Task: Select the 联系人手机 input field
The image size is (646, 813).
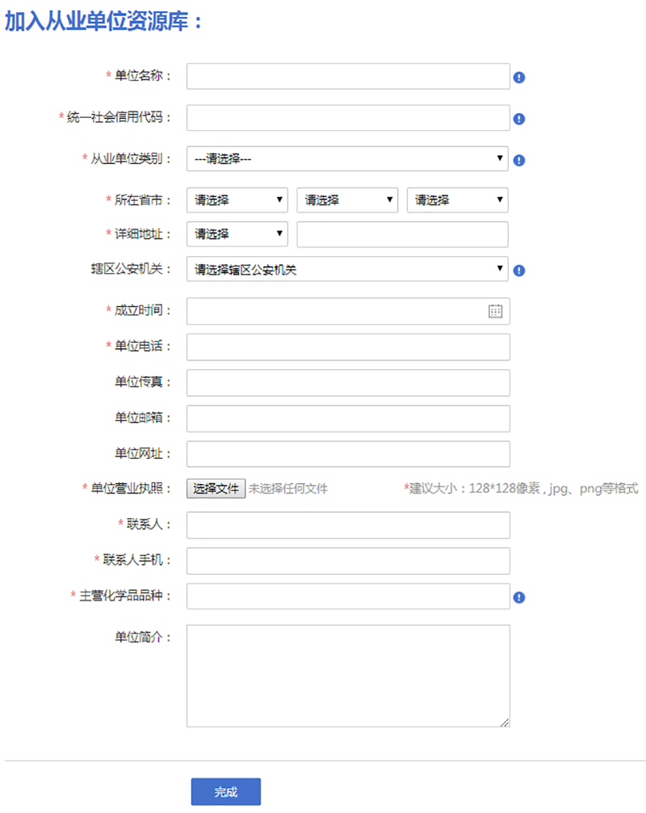Action: click(348, 560)
